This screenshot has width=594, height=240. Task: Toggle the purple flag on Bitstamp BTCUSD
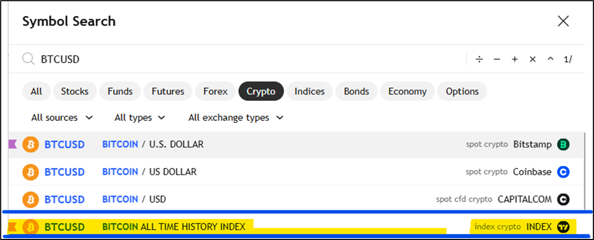pyautogui.click(x=13, y=144)
